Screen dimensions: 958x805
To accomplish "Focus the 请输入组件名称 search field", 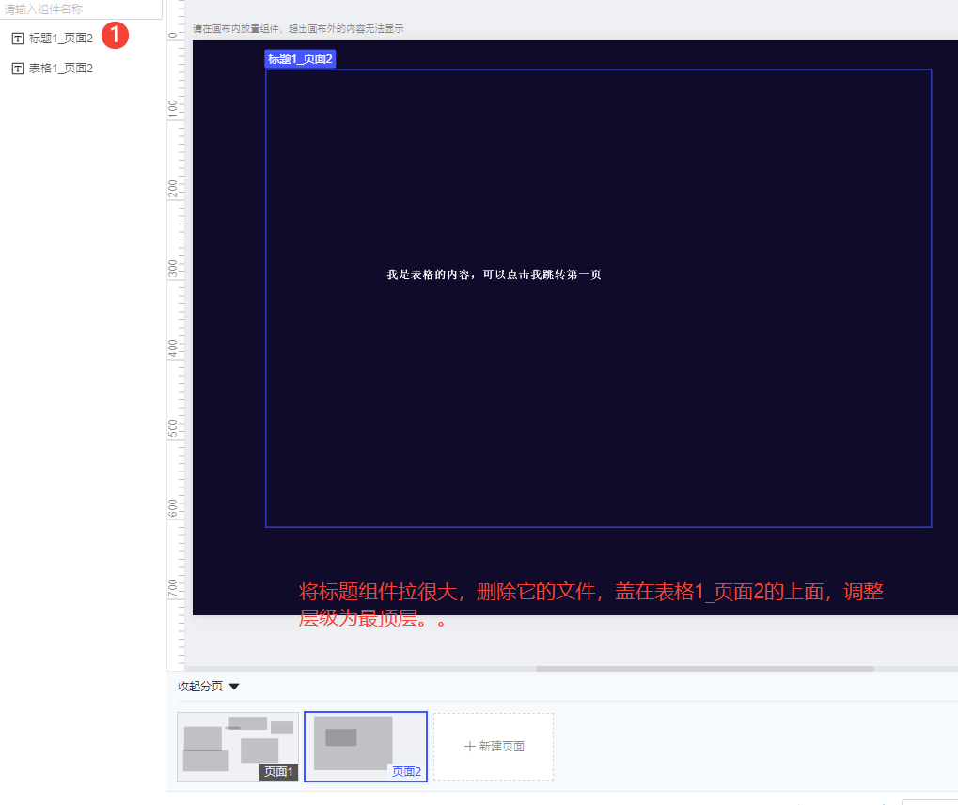I will [x=80, y=9].
